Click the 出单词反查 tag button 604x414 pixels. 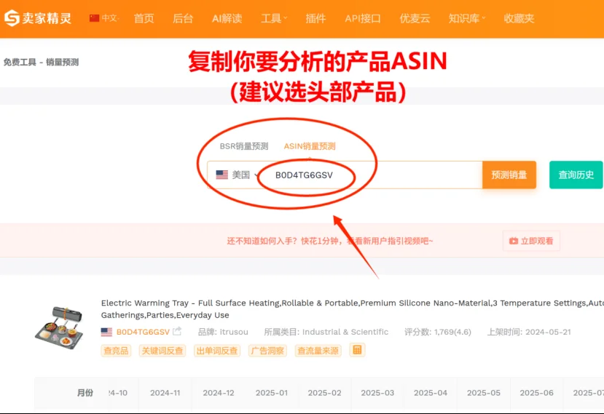217,351
